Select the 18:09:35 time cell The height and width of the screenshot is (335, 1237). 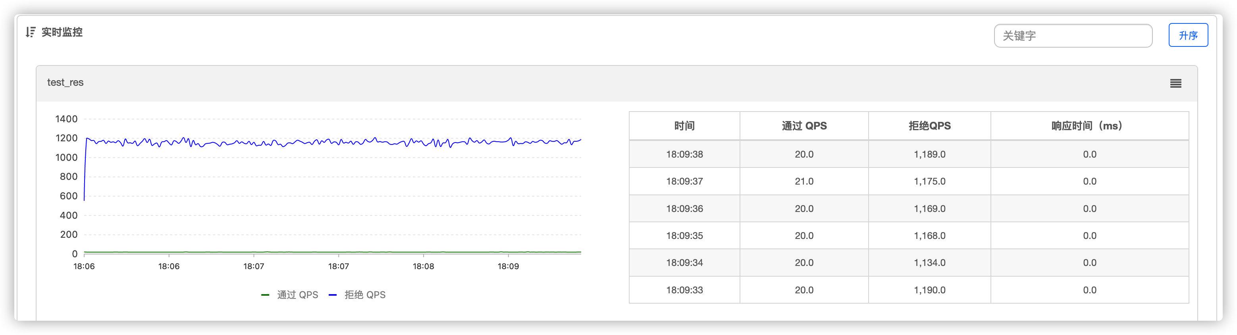tap(684, 236)
